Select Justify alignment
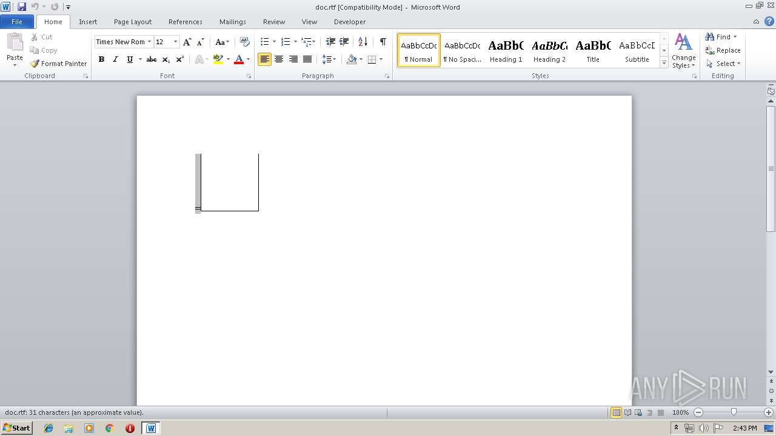The image size is (776, 436). tap(307, 59)
